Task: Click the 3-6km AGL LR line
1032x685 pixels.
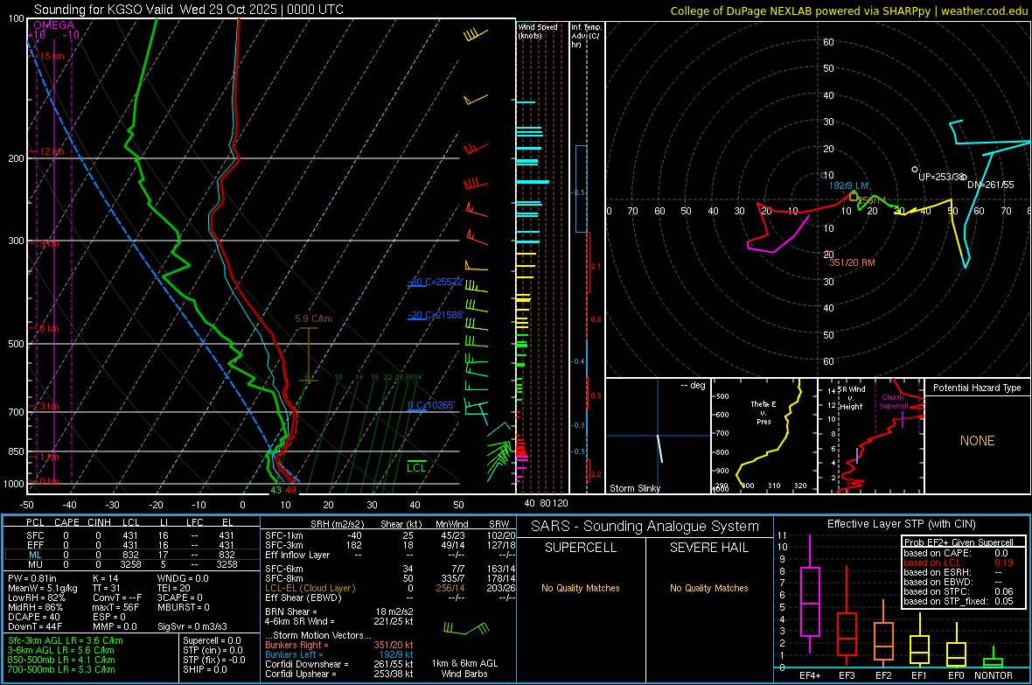Action: coord(62,650)
